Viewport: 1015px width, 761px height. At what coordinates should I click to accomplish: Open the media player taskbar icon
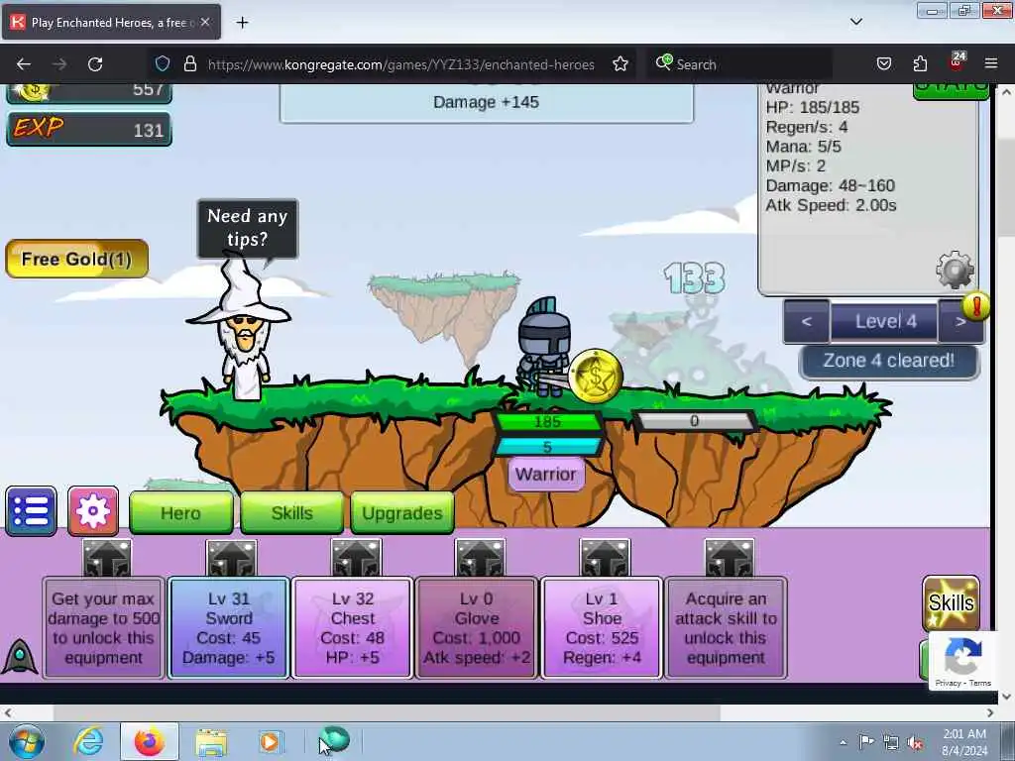click(x=270, y=741)
